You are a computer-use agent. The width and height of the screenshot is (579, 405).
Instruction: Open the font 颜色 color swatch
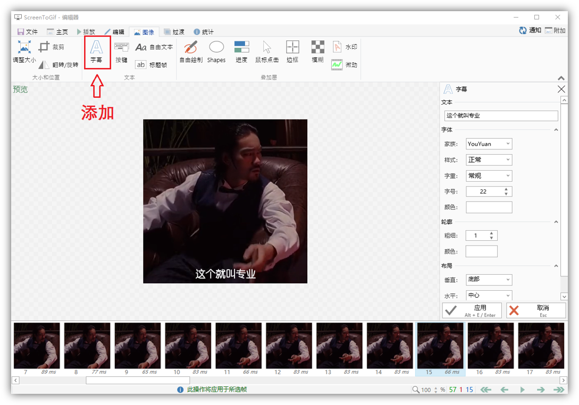tap(489, 207)
